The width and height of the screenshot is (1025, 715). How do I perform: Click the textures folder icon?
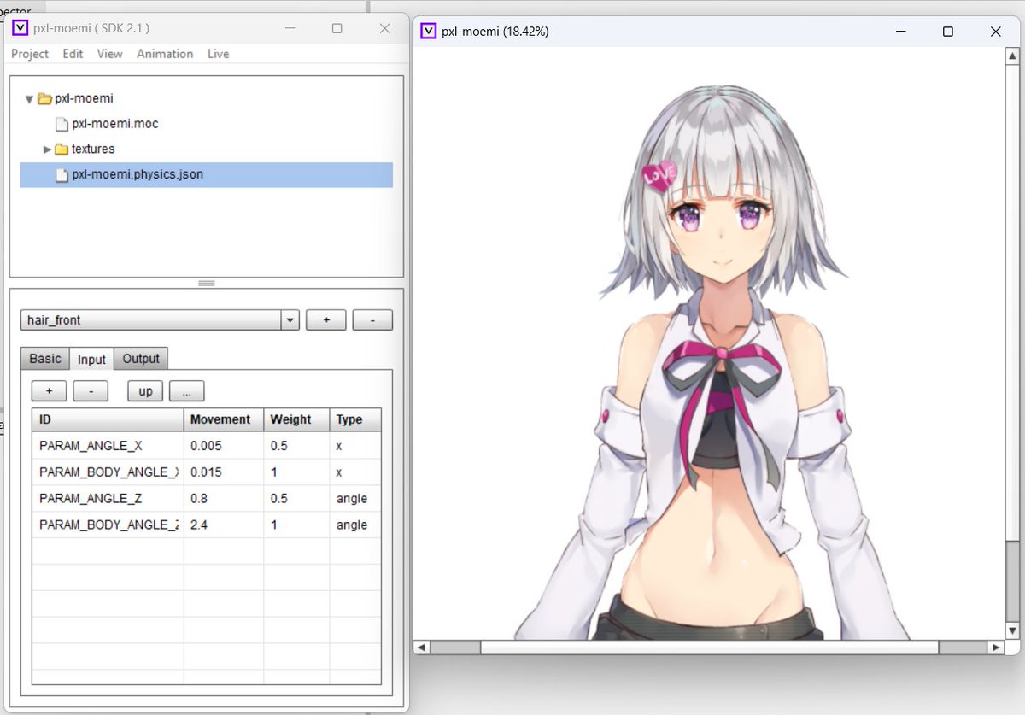point(60,149)
